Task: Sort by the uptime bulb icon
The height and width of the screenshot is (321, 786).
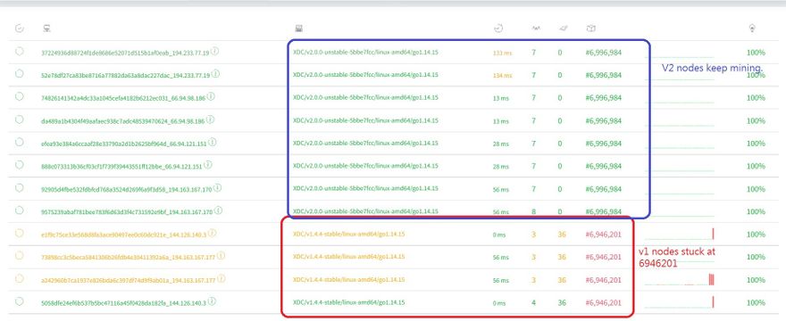Action: click(752, 29)
